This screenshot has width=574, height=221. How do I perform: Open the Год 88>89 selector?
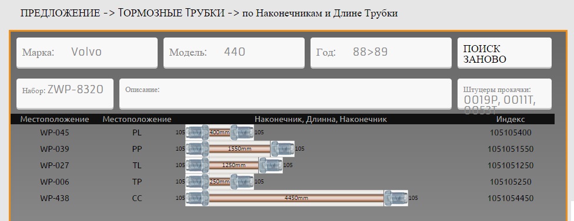click(x=381, y=53)
